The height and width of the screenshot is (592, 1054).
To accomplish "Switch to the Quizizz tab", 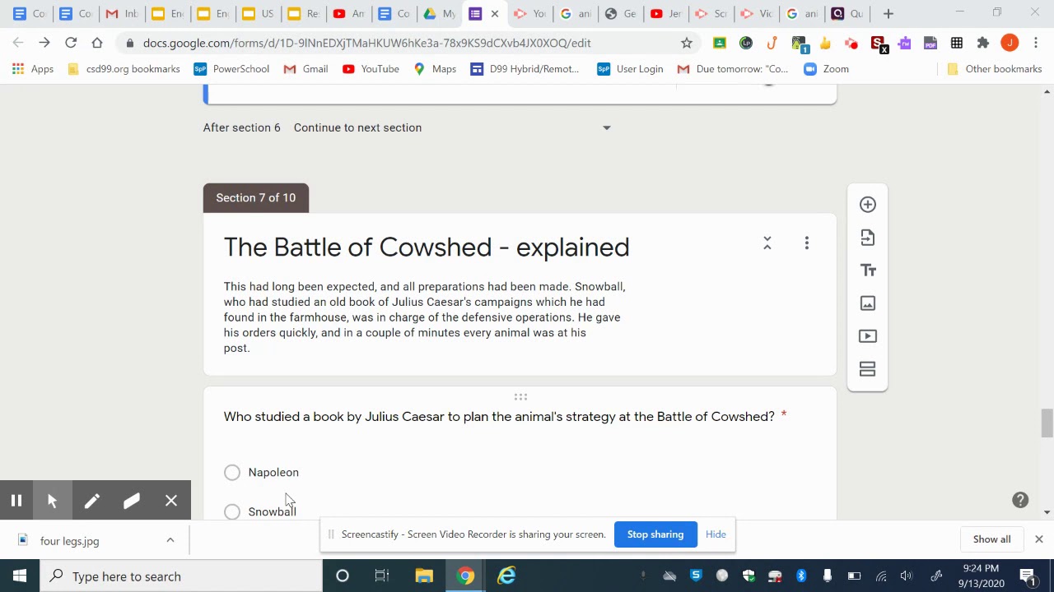I will point(847,14).
